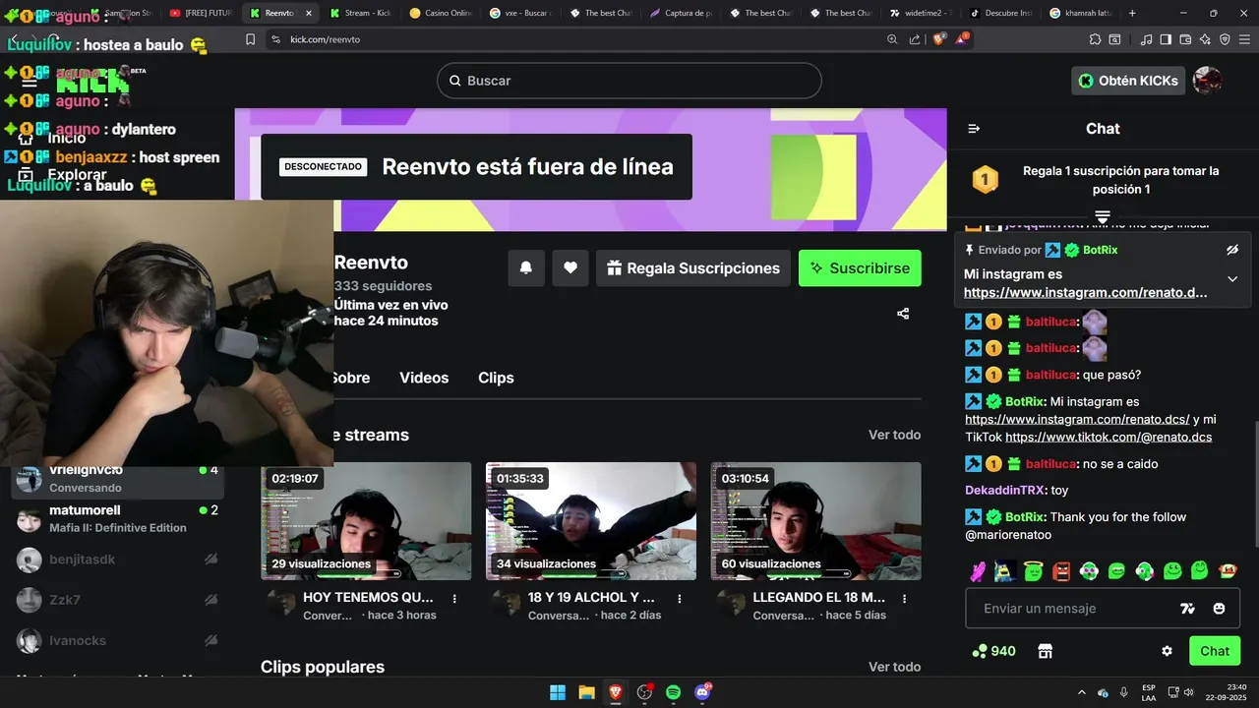Click the Buscar search field
Image resolution: width=1259 pixels, height=708 pixels.
click(629, 81)
